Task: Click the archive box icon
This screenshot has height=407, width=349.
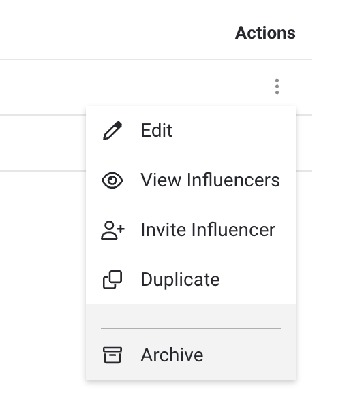Action: click(112, 355)
